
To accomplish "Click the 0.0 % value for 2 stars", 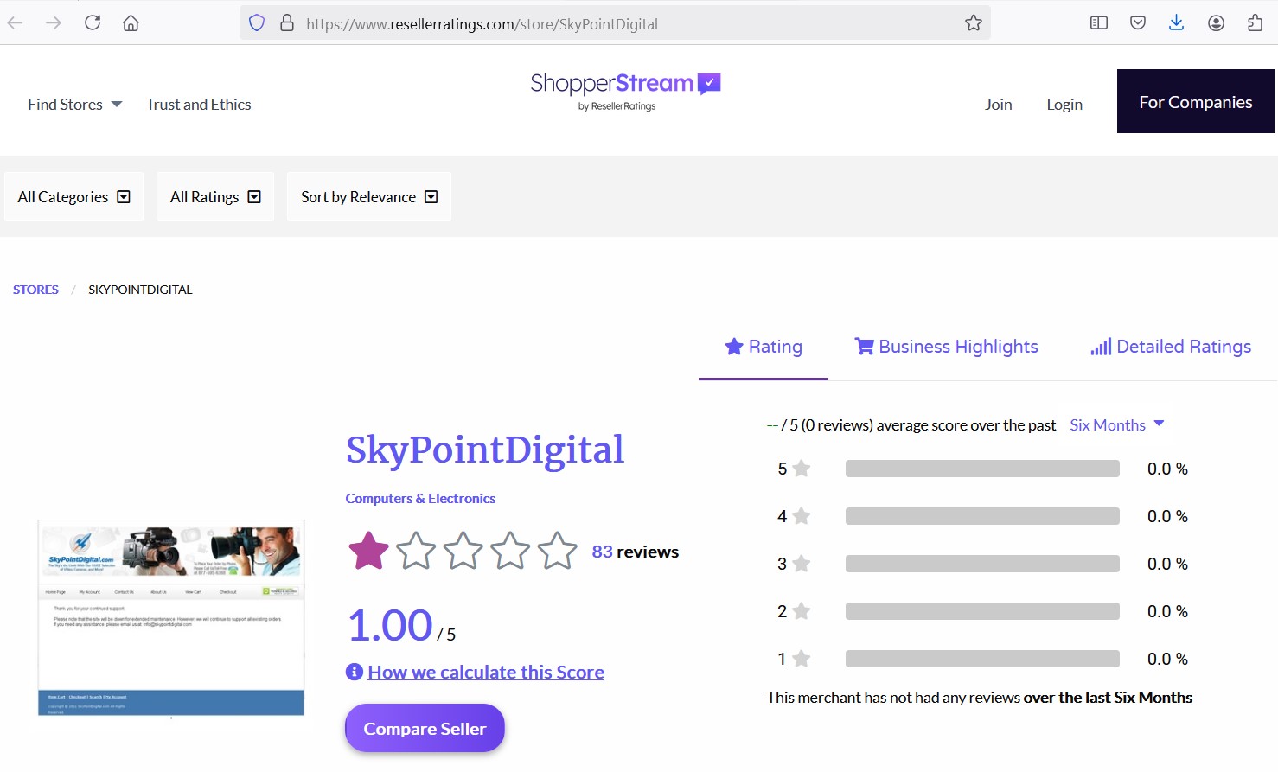I will [1167, 611].
